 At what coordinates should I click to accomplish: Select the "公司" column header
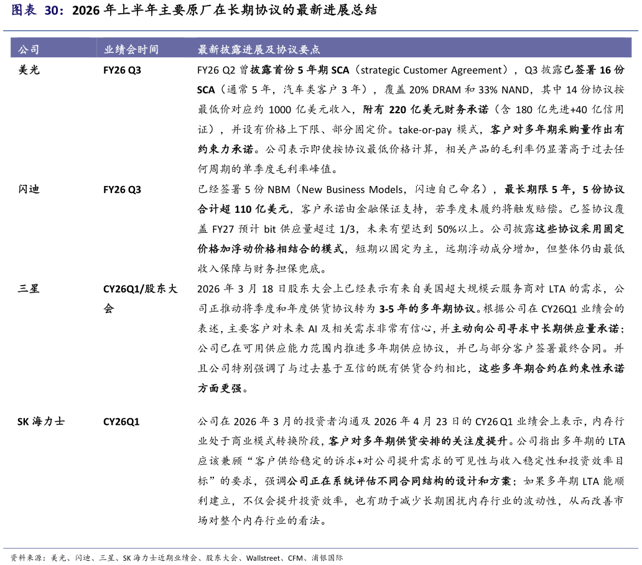(x=29, y=50)
